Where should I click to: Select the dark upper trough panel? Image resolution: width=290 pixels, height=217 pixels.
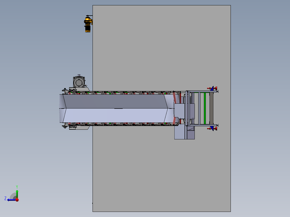[x=115, y=101]
